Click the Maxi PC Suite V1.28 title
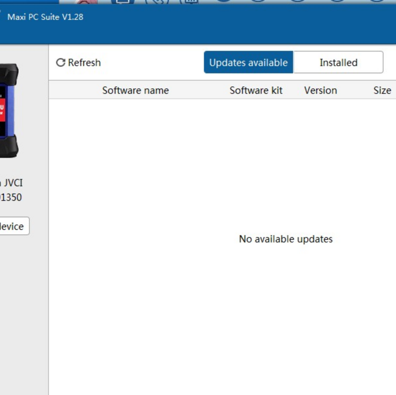The width and height of the screenshot is (396, 395). pyautogui.click(x=45, y=17)
